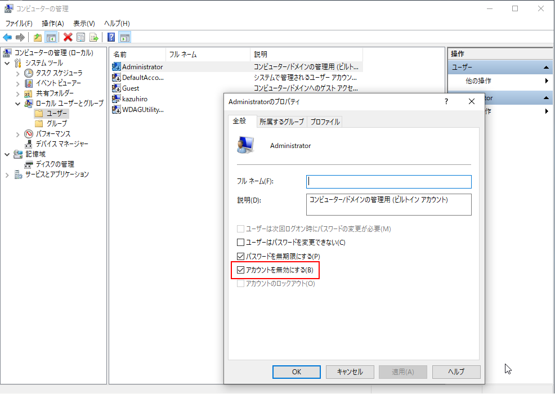The image size is (555, 394).
Task: Open the 操作(A) menu
Action: [52, 24]
